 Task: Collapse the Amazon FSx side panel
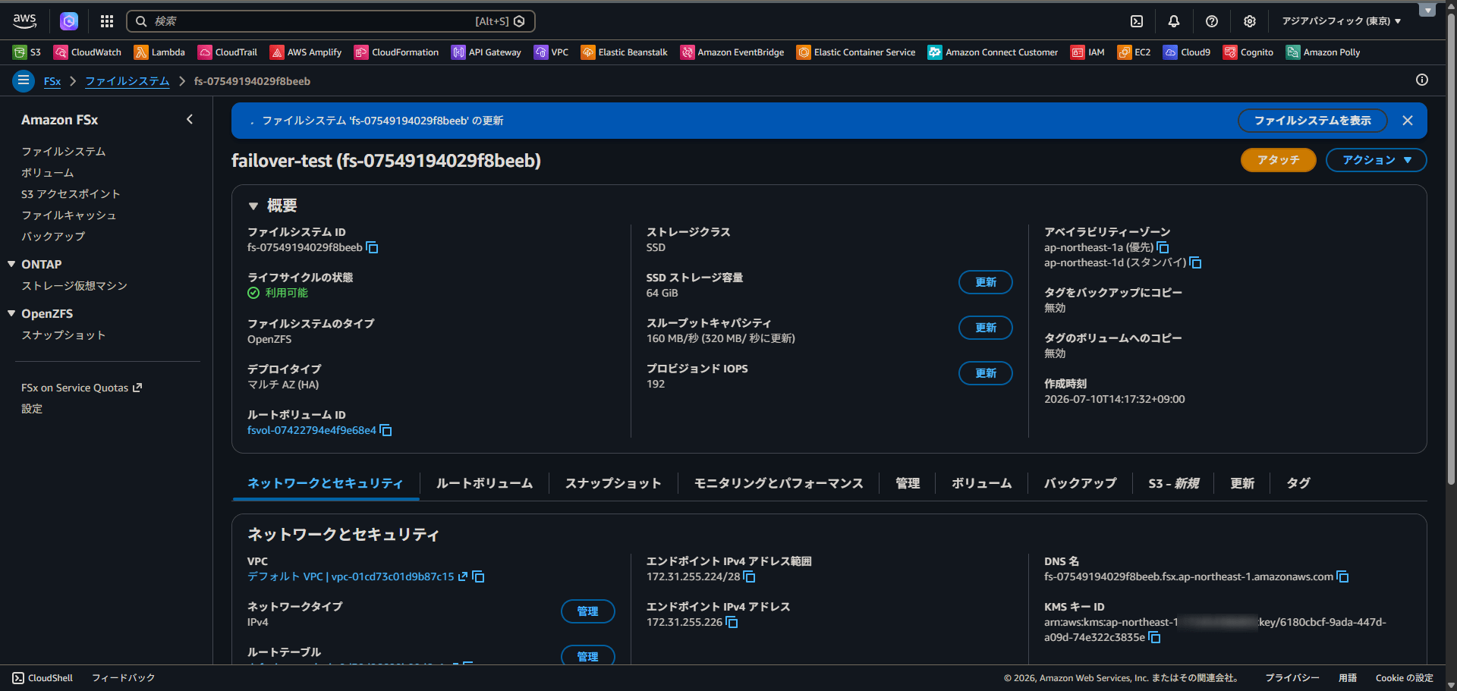190,119
